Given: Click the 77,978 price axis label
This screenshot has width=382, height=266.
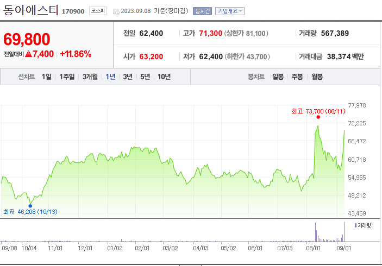Looking at the screenshot, I should [357, 105].
